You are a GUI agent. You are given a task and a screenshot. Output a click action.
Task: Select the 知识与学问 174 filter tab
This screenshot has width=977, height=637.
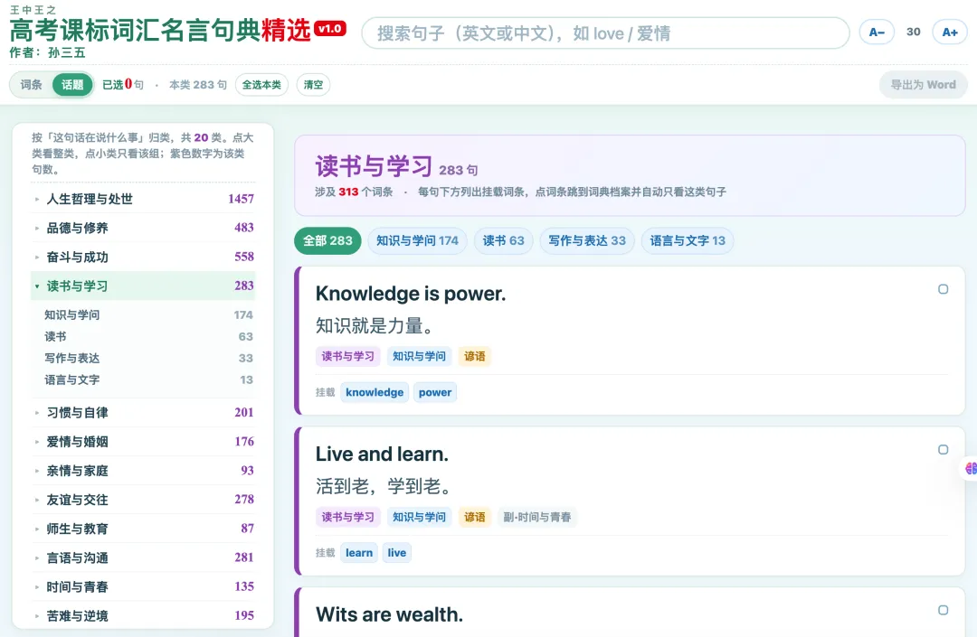click(417, 240)
